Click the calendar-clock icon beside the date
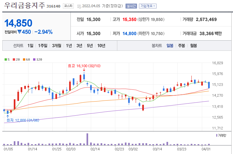Screen dimensions: 233x154 coord(79,6)
